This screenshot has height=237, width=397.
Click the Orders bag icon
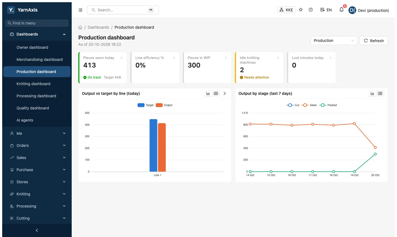pyautogui.click(x=12, y=145)
